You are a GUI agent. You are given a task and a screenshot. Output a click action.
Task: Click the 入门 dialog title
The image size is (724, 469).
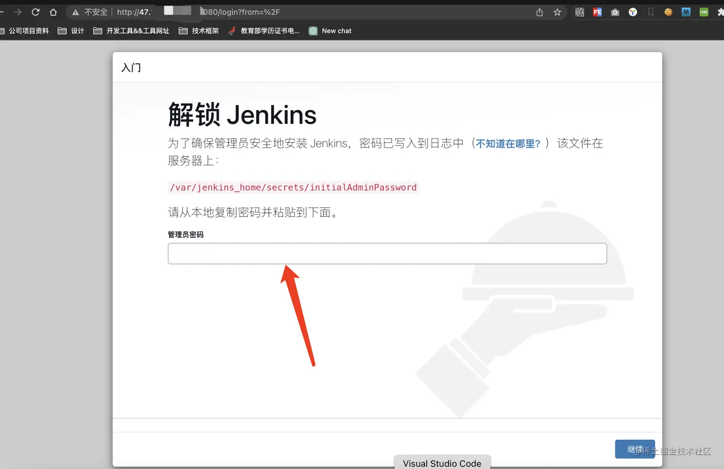(131, 67)
